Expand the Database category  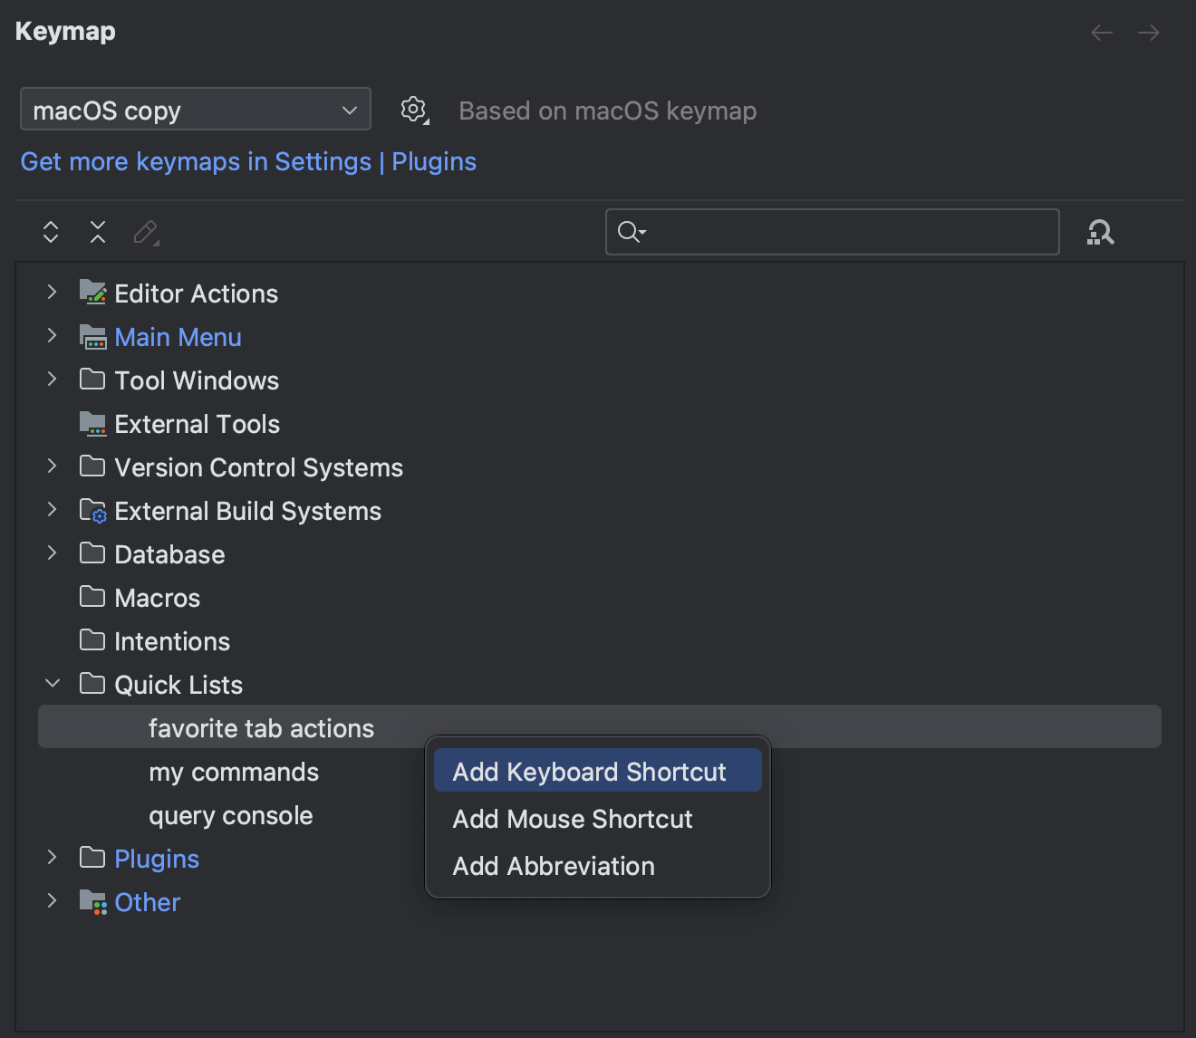pos(52,553)
